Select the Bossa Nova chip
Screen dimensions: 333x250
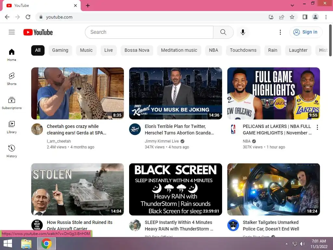[137, 50]
